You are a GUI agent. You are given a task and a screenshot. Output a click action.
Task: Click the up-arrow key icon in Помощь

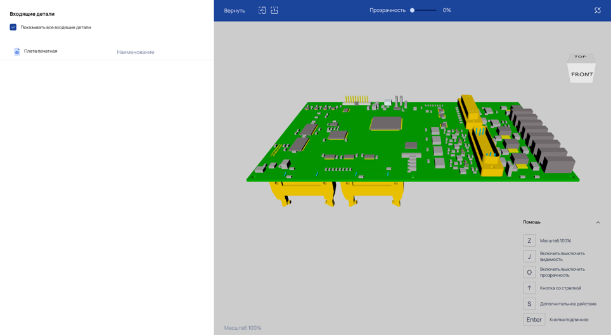click(529, 288)
